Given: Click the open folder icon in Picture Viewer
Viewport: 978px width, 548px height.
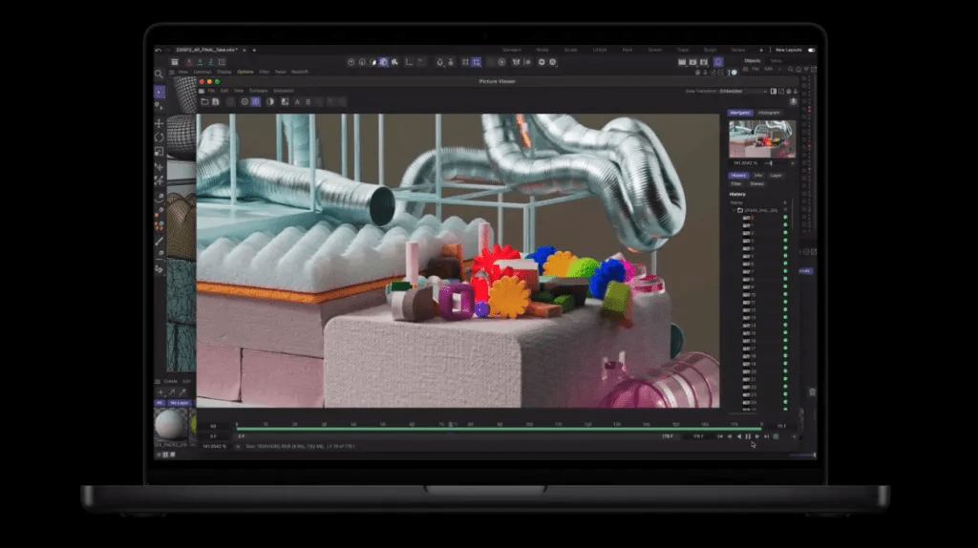Looking at the screenshot, I should coord(204,101).
